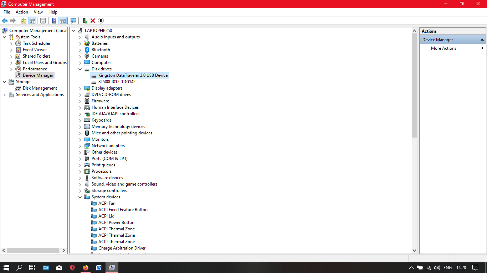Image resolution: width=487 pixels, height=273 pixels.
Task: Open the blue question mark Help icon
Action: click(54, 21)
